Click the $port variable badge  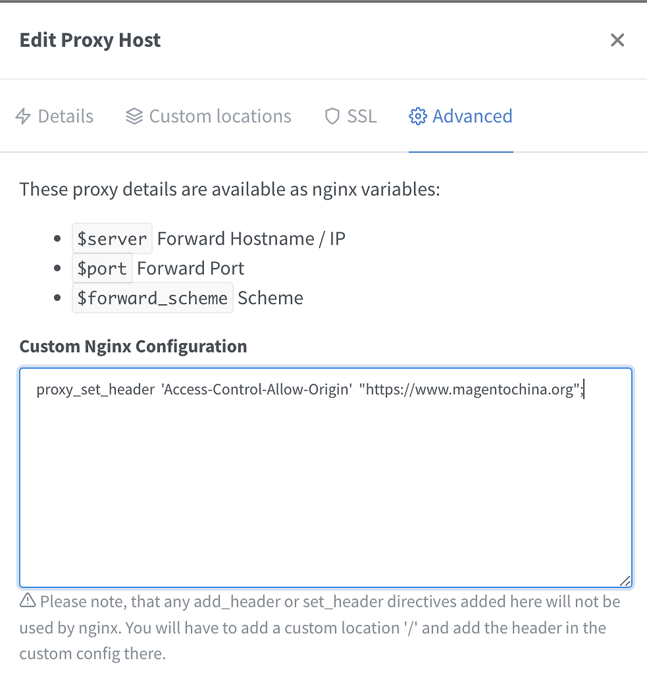102,268
